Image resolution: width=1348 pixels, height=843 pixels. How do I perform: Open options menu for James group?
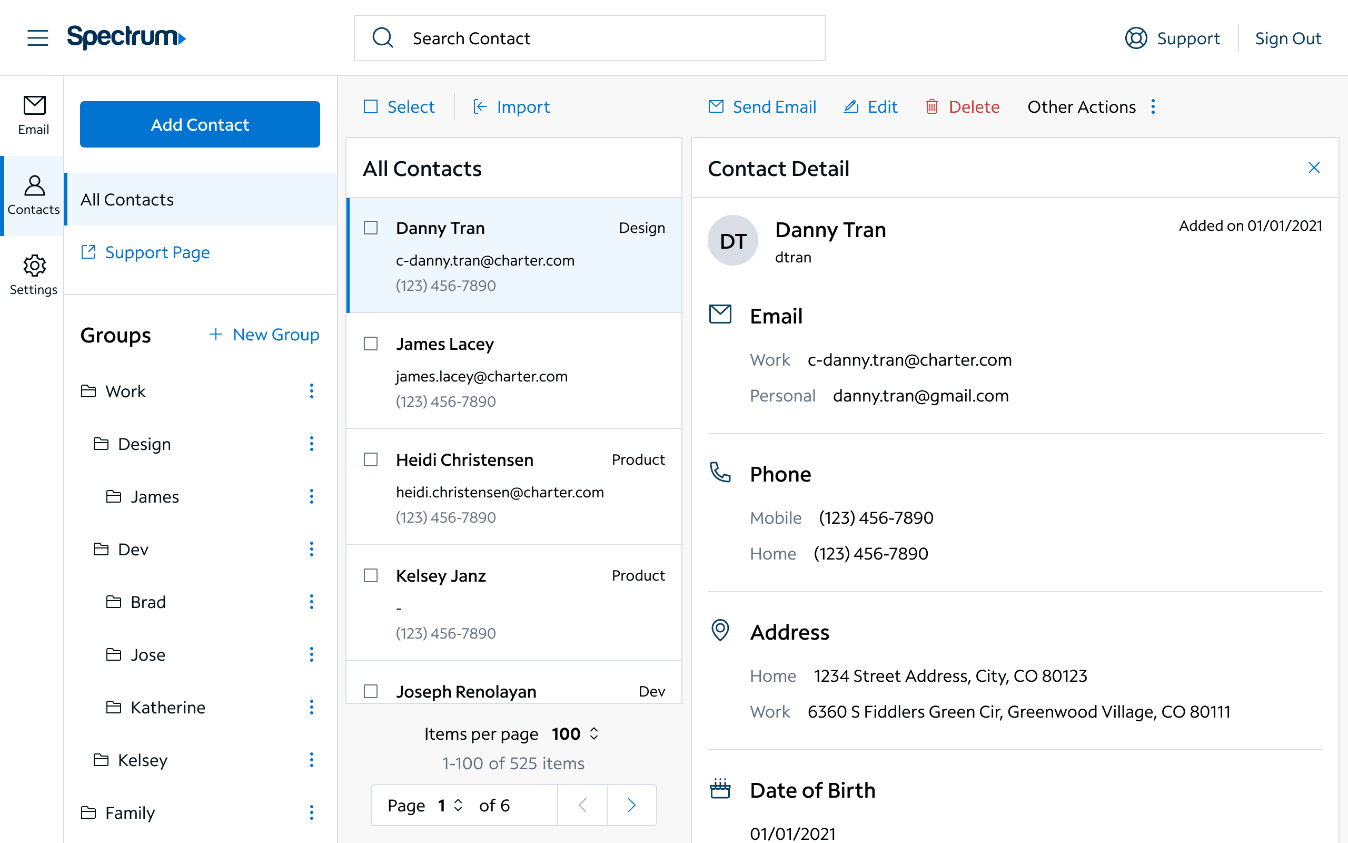(x=311, y=496)
